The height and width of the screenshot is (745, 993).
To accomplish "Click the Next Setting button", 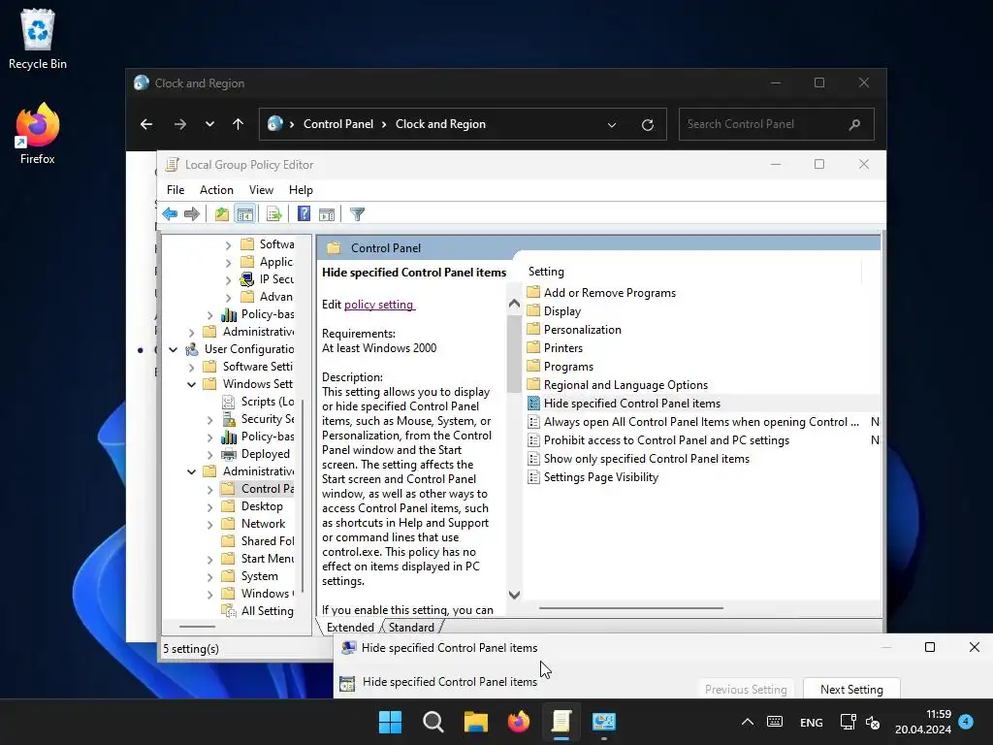I will coord(851,690).
